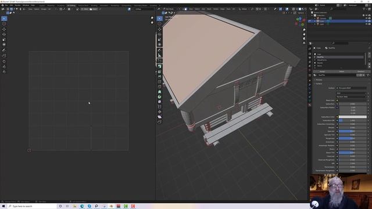Open the Random Walk subsurface method dropdown

(351, 97)
